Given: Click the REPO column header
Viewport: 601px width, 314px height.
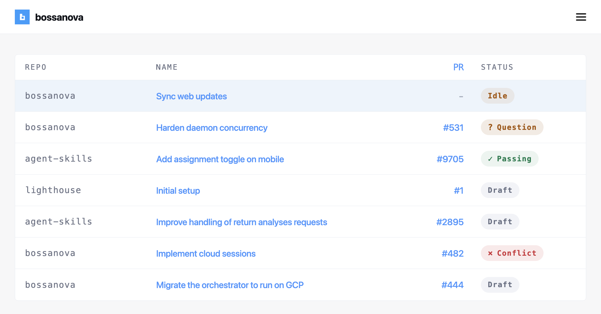Looking at the screenshot, I should tap(36, 67).
